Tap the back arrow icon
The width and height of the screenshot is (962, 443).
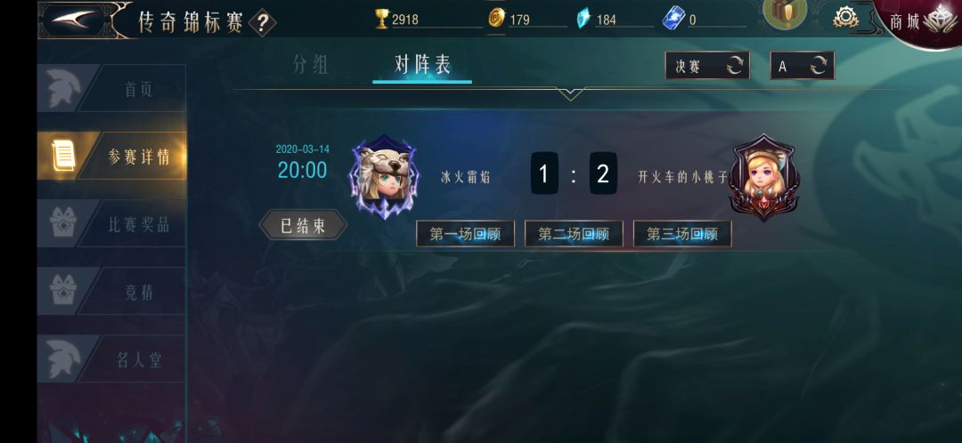(74, 20)
